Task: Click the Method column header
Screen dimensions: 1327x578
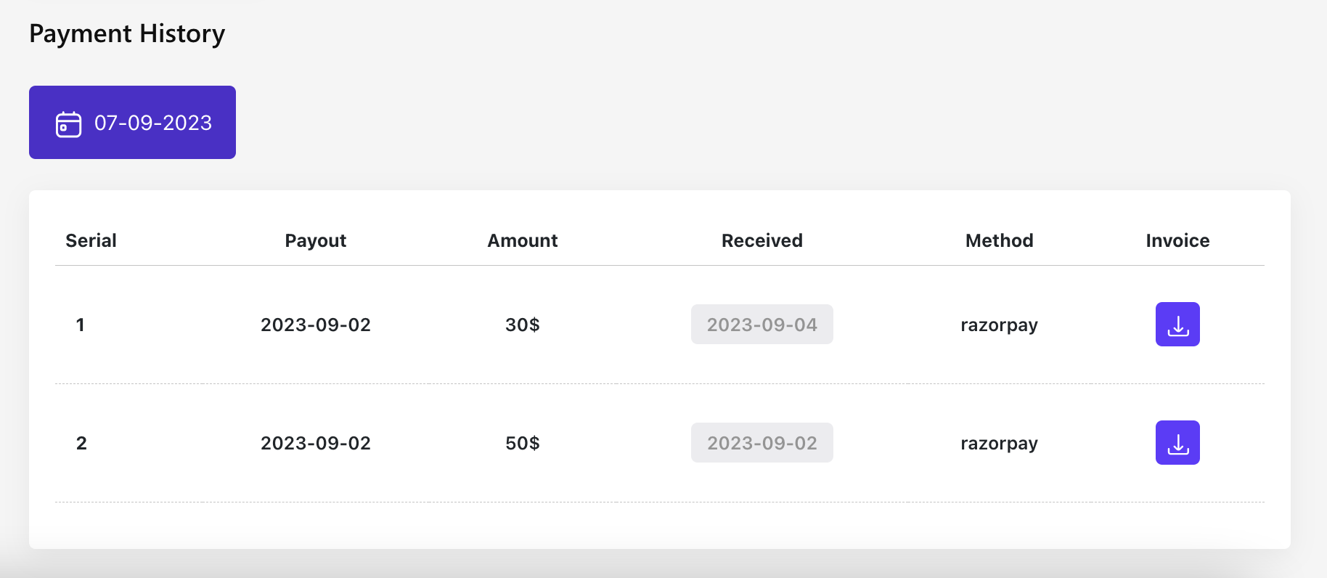Action: tap(999, 240)
